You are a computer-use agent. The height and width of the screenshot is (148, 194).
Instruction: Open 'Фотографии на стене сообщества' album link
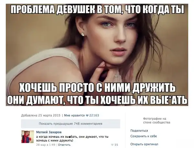tap(156, 121)
